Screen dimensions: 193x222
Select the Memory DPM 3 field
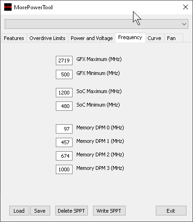click(64, 169)
